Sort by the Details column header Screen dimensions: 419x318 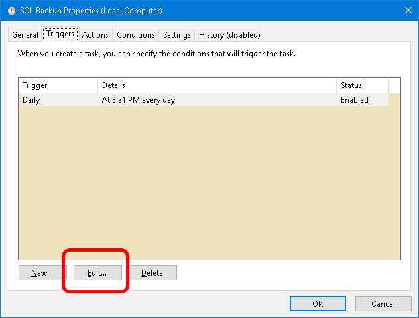pyautogui.click(x=217, y=85)
